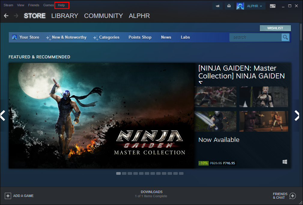
Task: Open the Ninja Gaiden featured banner image
Action: point(102,116)
